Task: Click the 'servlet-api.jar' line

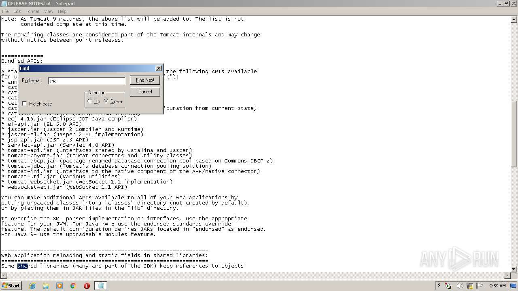Action: pyautogui.click(x=58, y=145)
